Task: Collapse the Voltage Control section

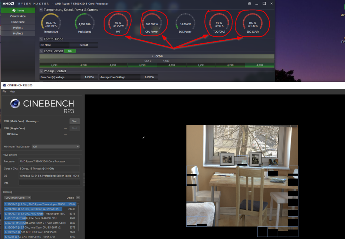Action: tap(41, 71)
